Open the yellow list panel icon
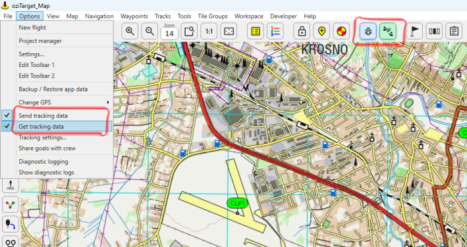467x247 pixels. [x=256, y=31]
